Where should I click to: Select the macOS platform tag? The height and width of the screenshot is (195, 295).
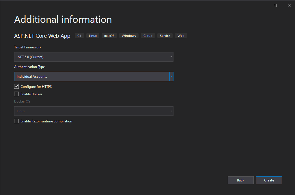coord(109,36)
